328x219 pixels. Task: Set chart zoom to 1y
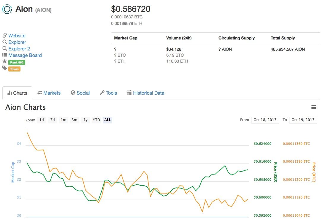coord(85,120)
